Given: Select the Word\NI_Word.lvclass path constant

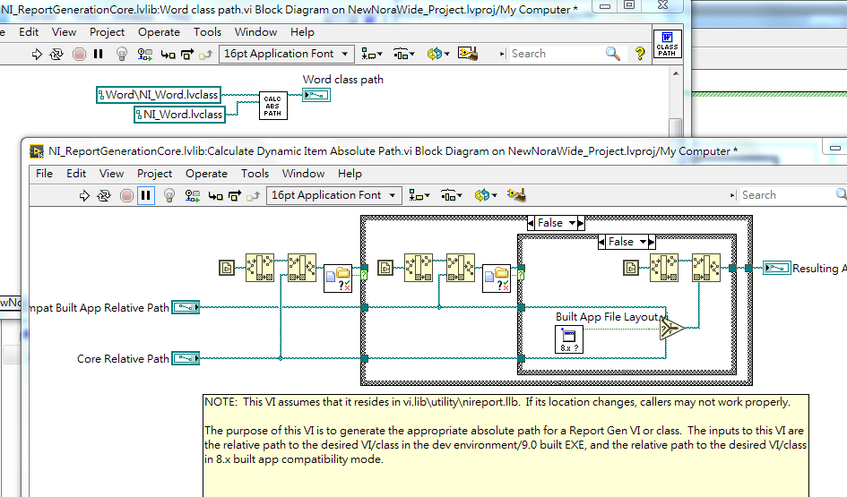Looking at the screenshot, I should point(159,95).
